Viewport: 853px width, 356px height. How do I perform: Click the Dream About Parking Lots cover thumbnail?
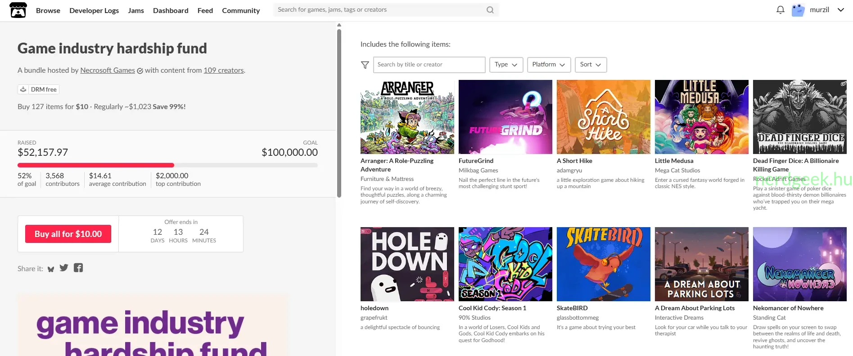click(702, 264)
